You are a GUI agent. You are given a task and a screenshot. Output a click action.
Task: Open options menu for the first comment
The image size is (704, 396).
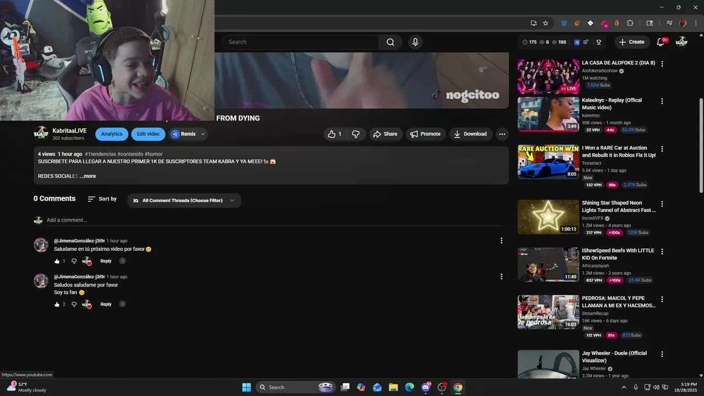click(x=501, y=240)
